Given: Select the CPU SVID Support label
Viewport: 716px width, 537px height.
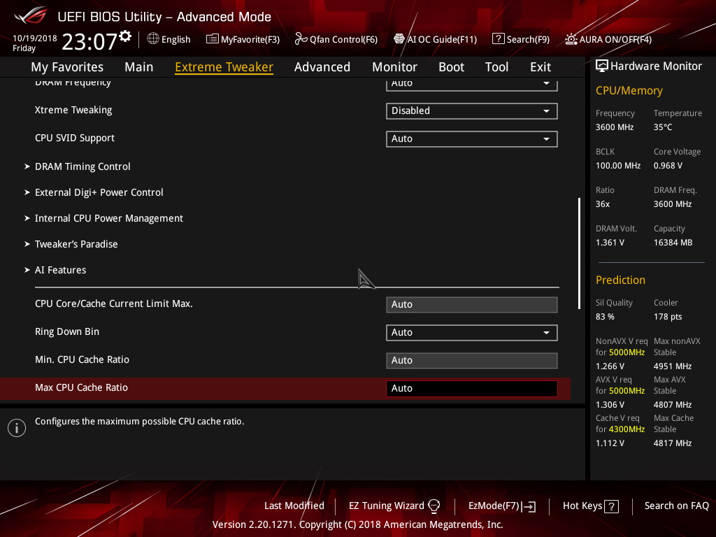Looking at the screenshot, I should tap(75, 138).
